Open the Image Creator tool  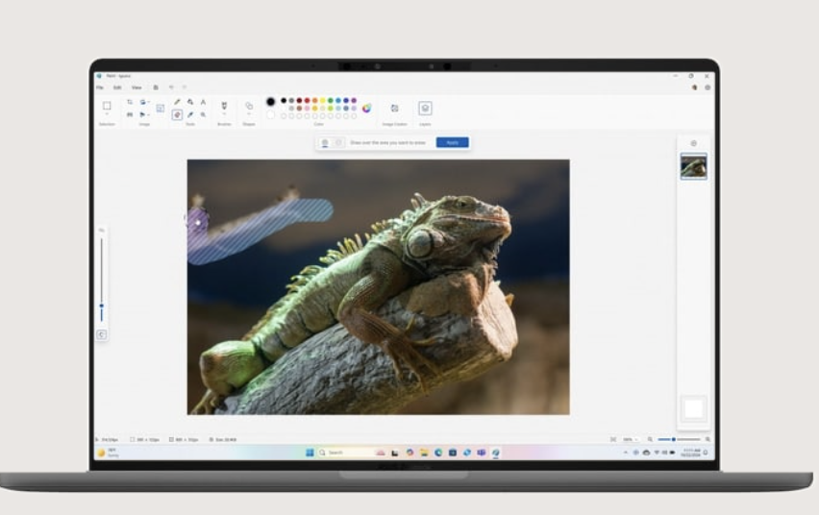(x=394, y=109)
